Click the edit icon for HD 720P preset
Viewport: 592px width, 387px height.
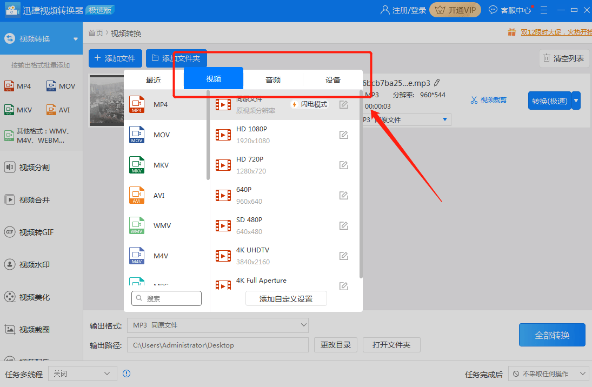click(x=343, y=165)
